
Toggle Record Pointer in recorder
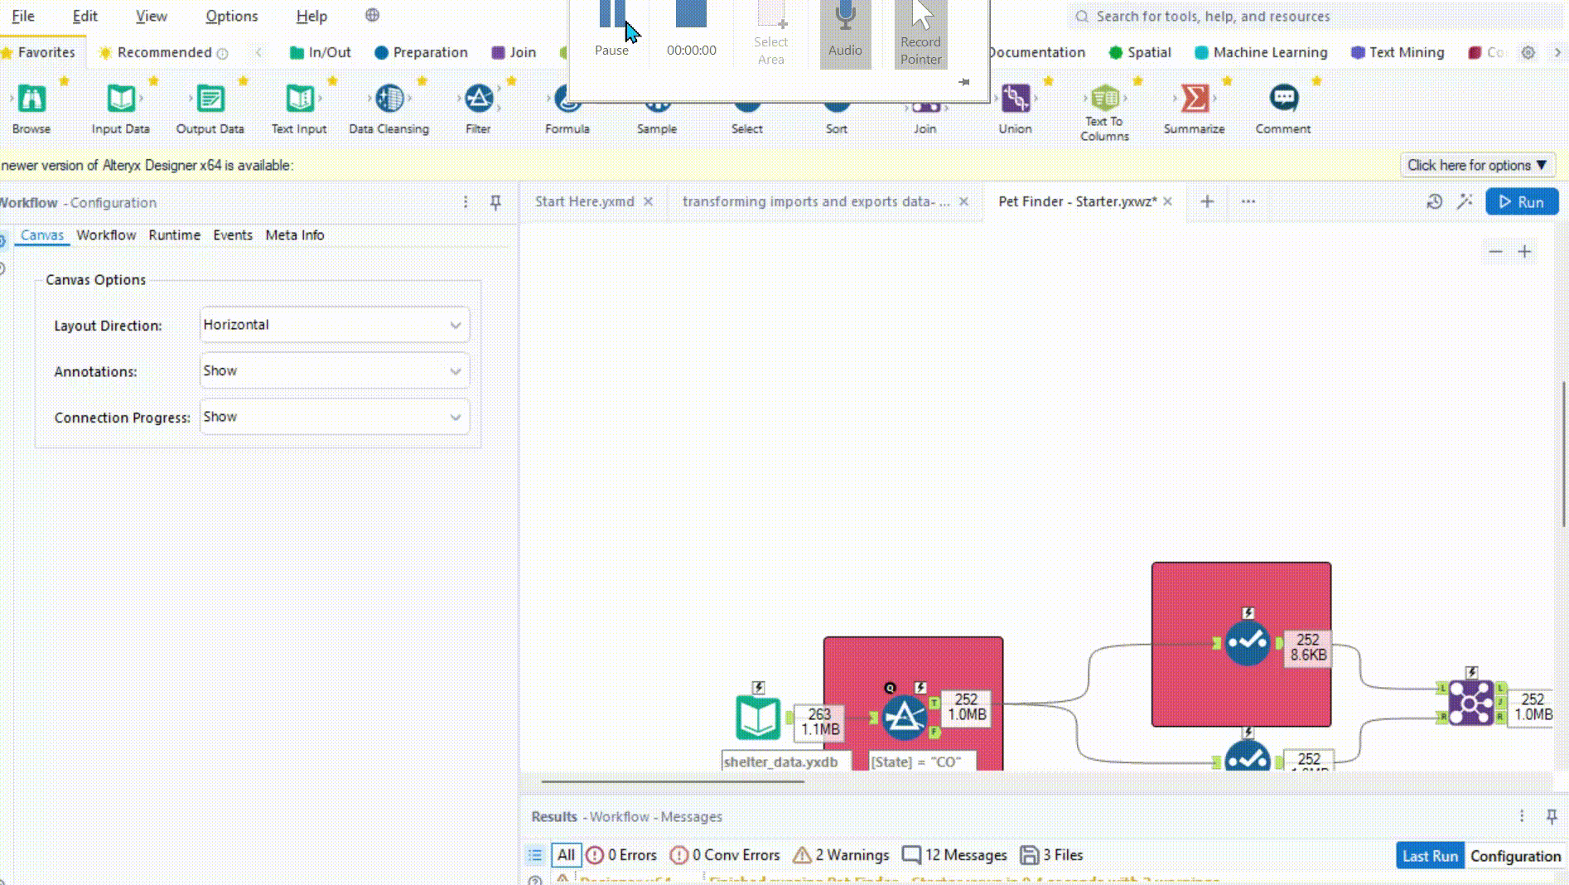click(x=921, y=33)
